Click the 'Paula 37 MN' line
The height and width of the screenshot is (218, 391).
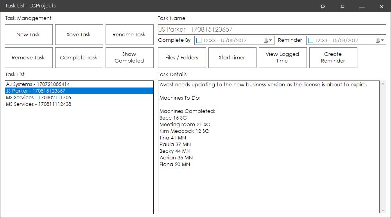(175, 144)
